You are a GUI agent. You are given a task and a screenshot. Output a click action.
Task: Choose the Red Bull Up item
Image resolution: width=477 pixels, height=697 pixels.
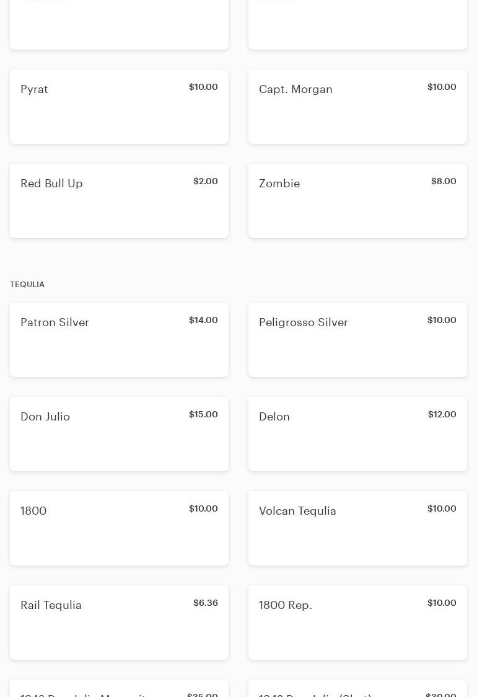click(119, 201)
